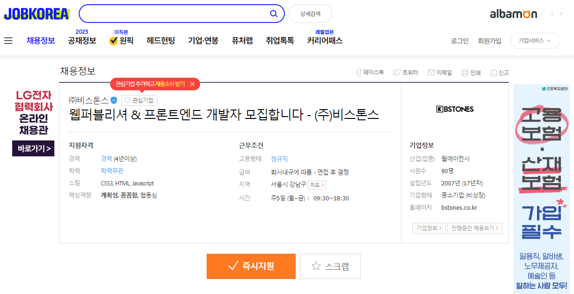Click the 서울시 강남구 region text
The height and width of the screenshot is (294, 574).
point(288,185)
